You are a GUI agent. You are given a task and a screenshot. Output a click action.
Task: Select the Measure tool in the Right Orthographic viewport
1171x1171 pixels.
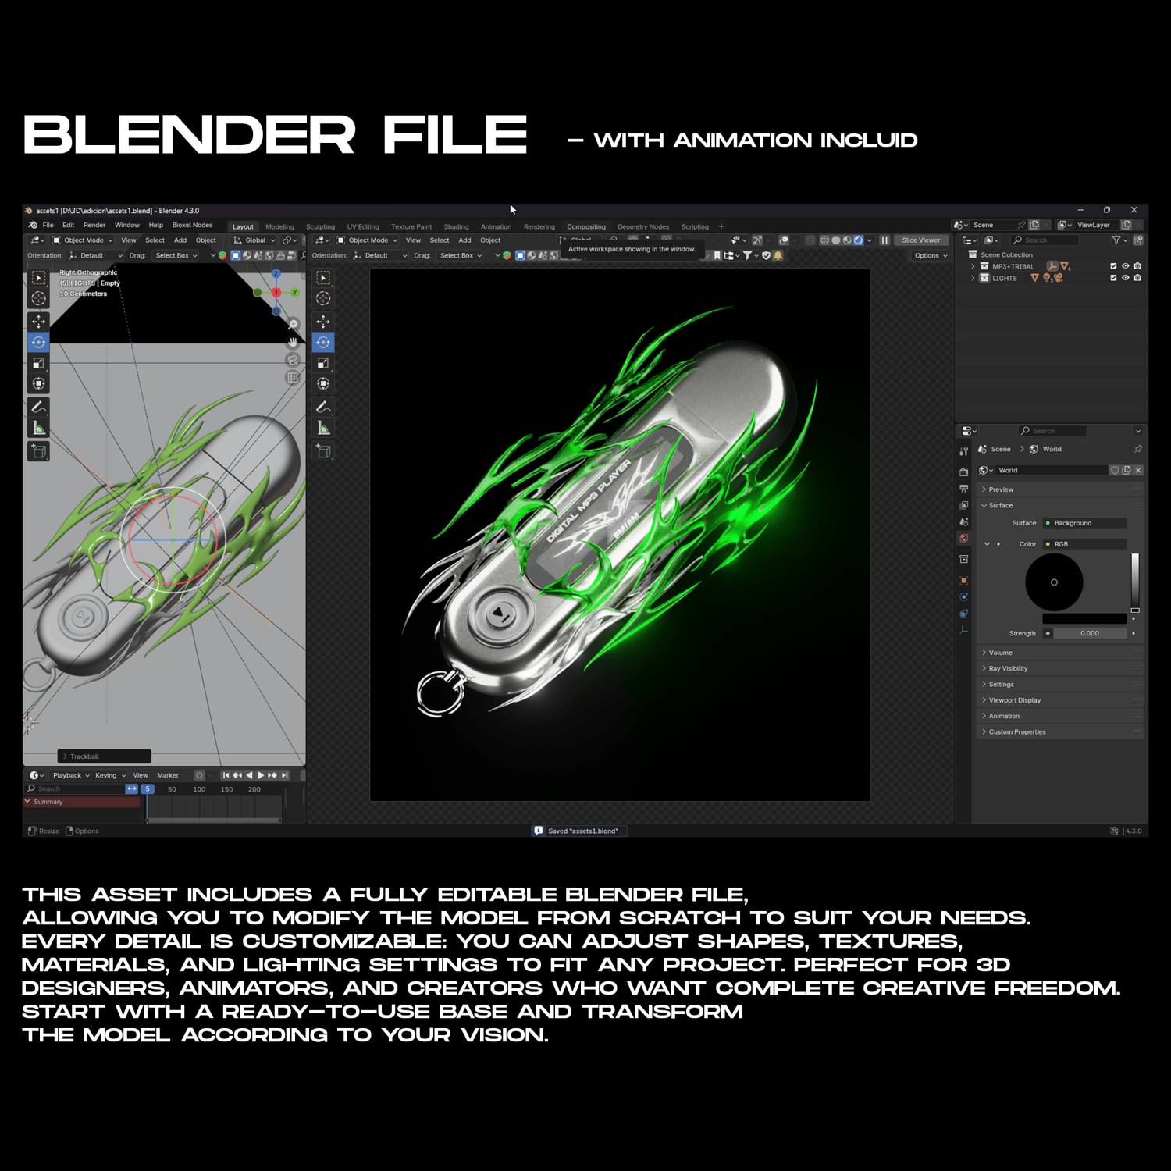pyautogui.click(x=38, y=428)
